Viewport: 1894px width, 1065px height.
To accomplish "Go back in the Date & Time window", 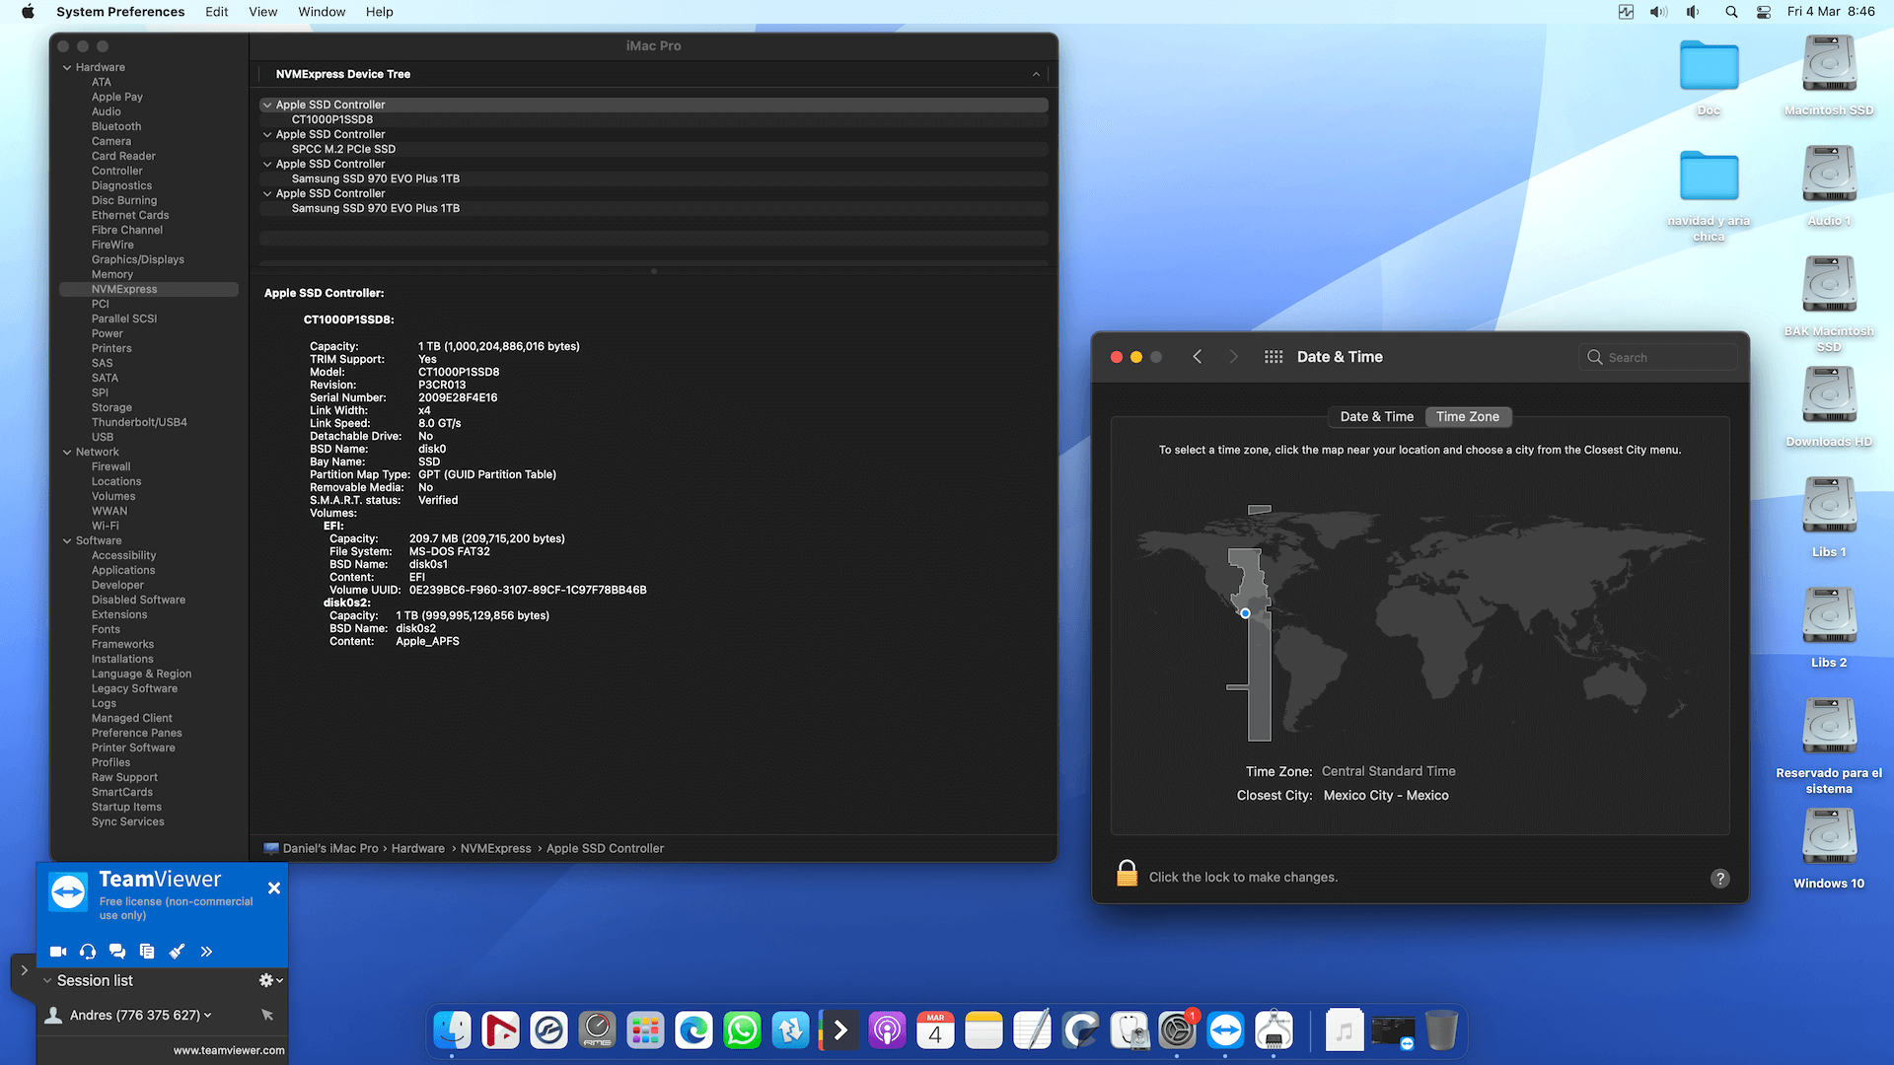I will (x=1198, y=357).
